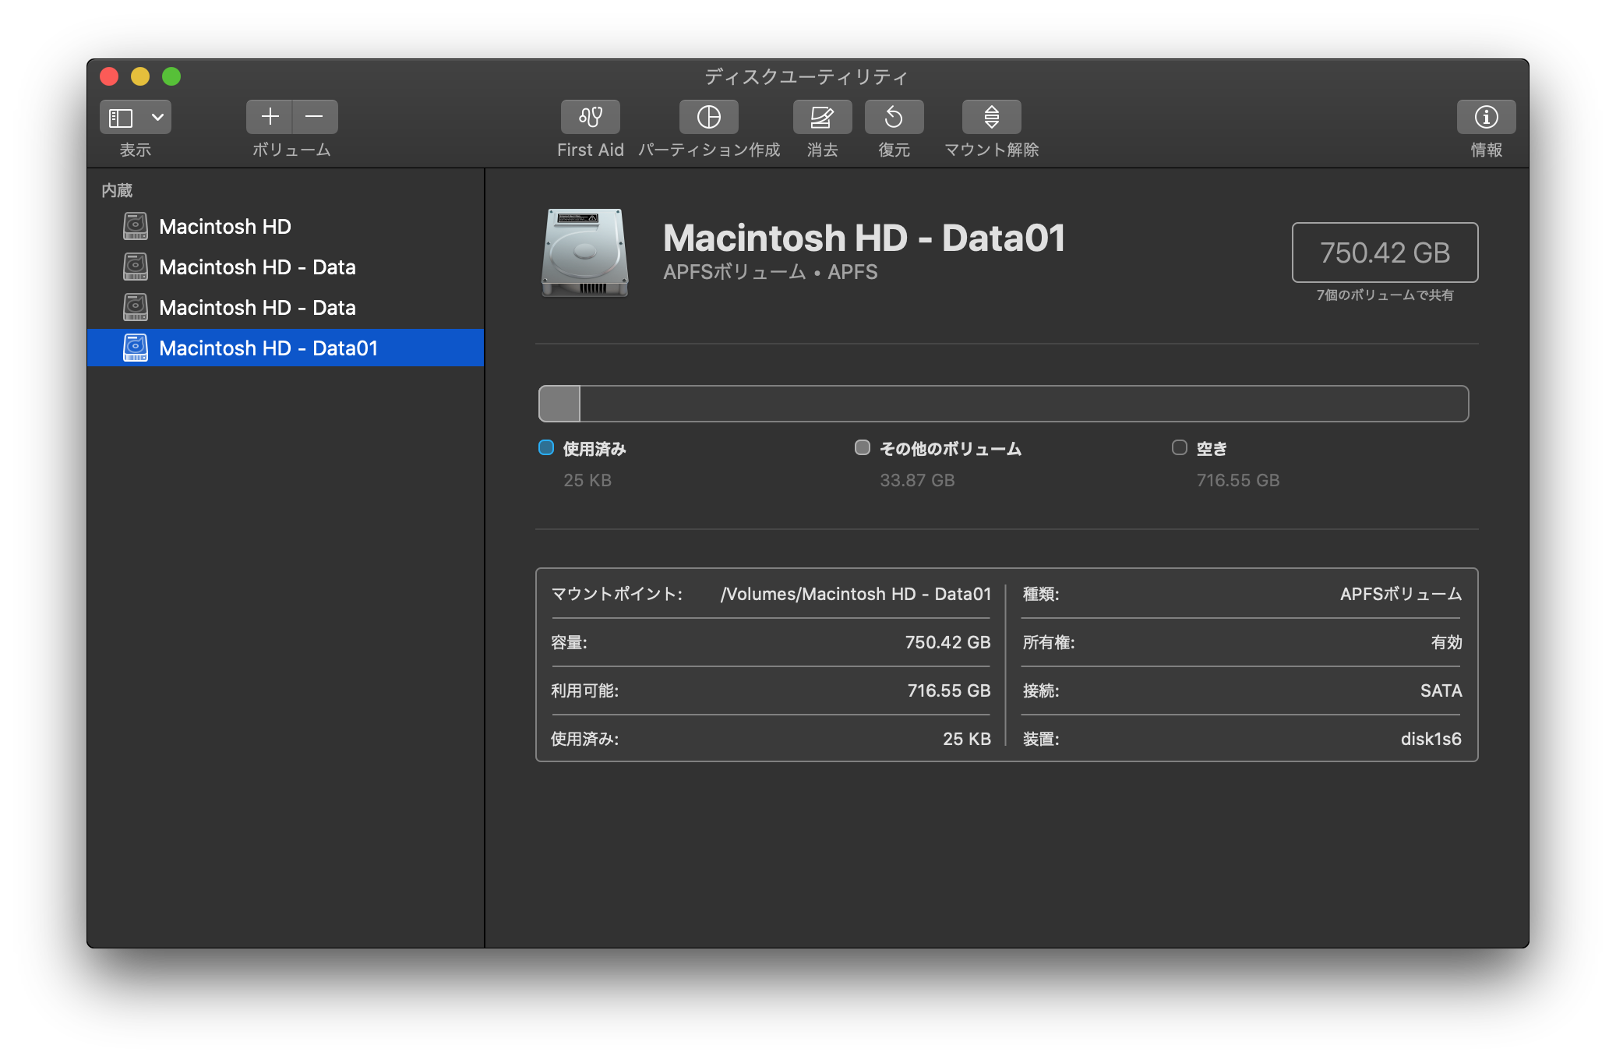Select the second Macintosh HD - Data volume
1616x1063 pixels.
coord(257,308)
